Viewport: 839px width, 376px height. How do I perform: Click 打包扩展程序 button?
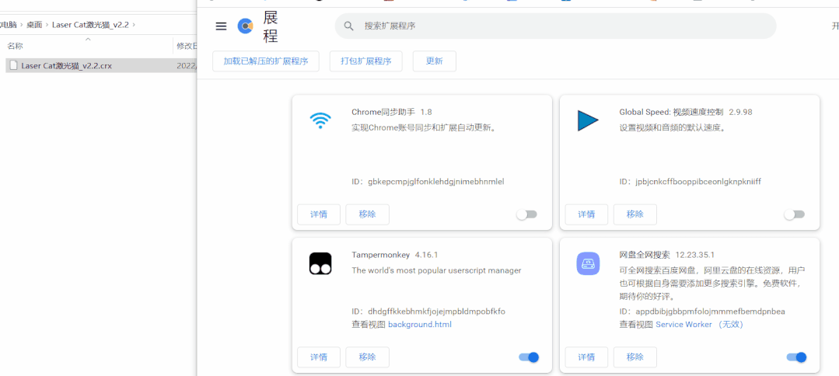click(366, 61)
